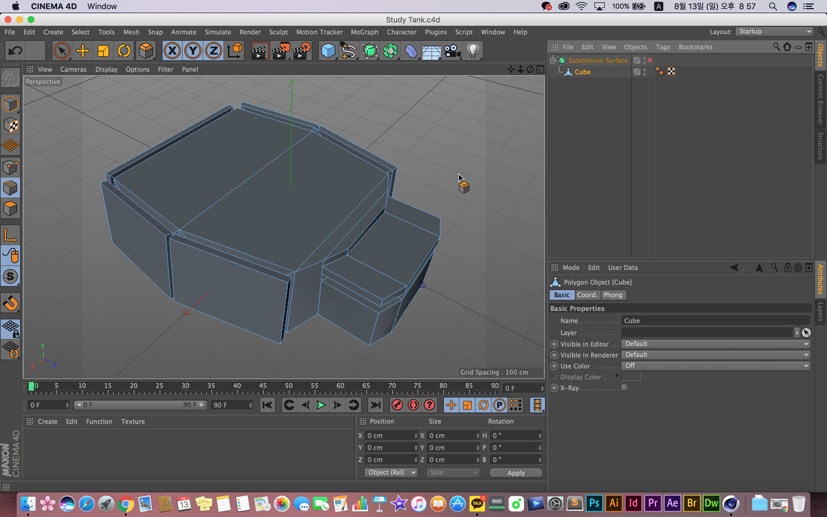Open the MoGraph menu

pyautogui.click(x=365, y=32)
